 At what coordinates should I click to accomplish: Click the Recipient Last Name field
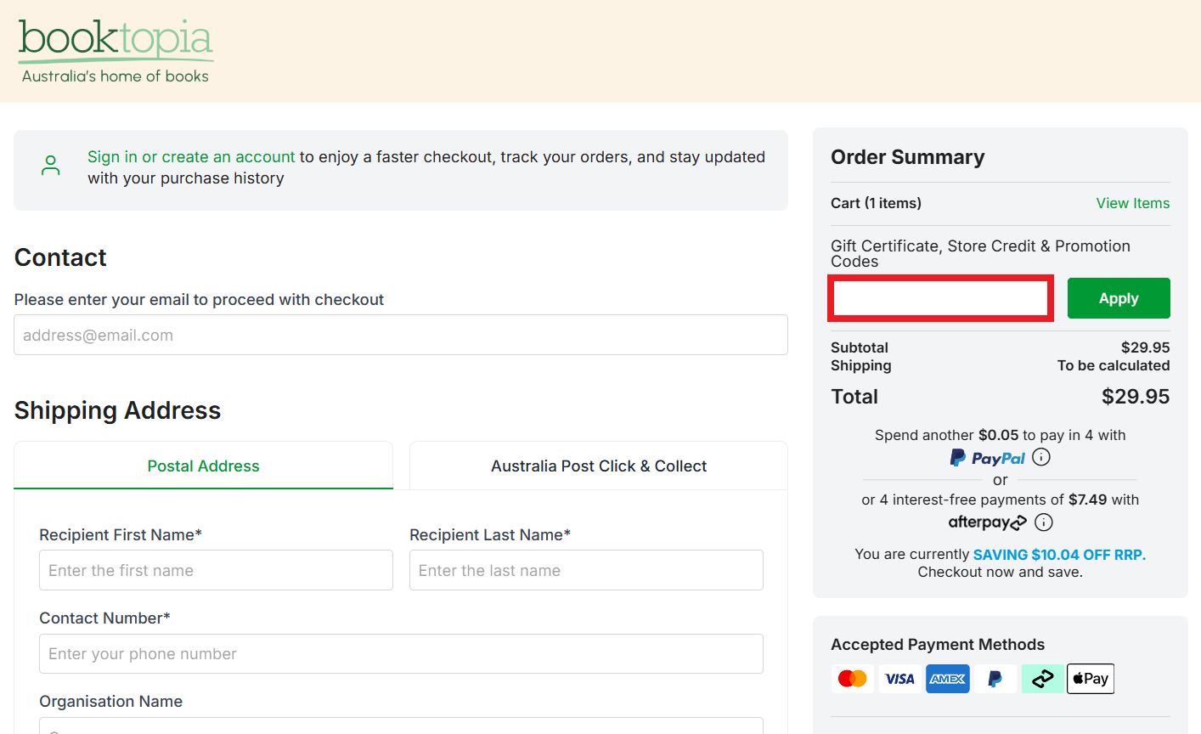point(586,570)
